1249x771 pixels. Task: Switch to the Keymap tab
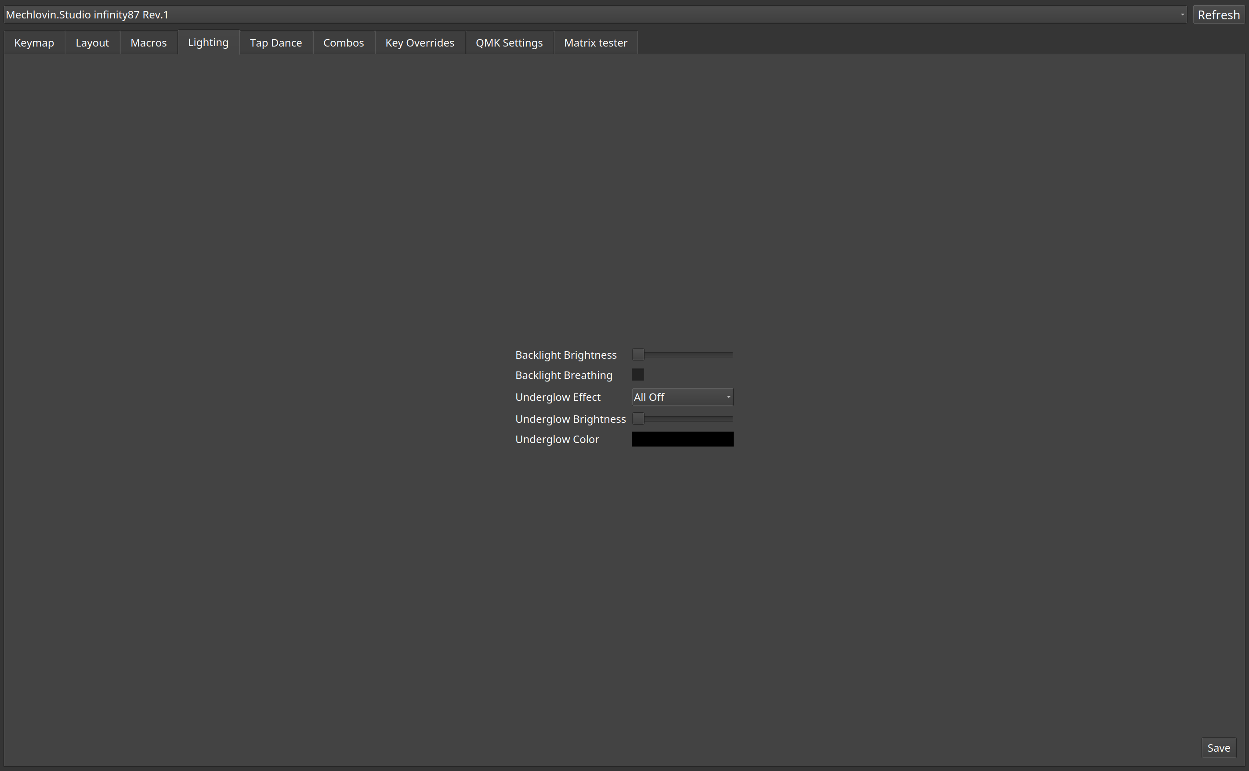tap(34, 42)
